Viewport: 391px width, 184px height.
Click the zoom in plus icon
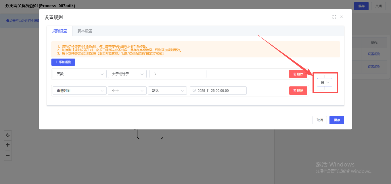tap(8, 145)
